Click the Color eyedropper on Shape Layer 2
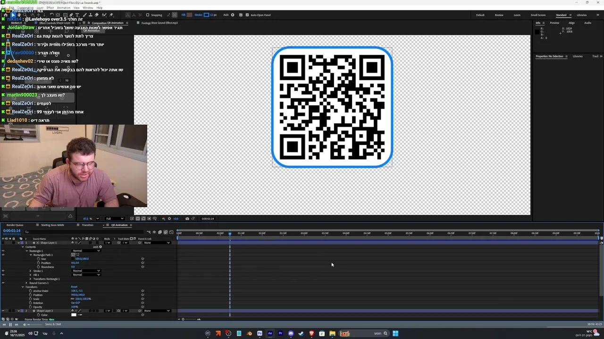Screen dimensions: 604x339 (x=80, y=315)
